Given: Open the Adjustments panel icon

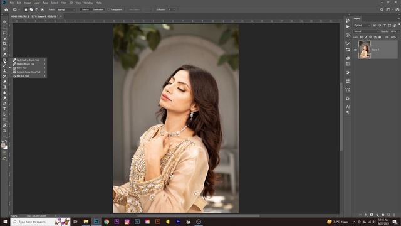Looking at the screenshot, I should [348, 73].
